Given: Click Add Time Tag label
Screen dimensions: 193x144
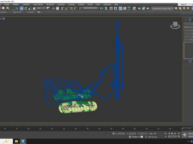Looking at the screenshot, I should tap(152, 137).
